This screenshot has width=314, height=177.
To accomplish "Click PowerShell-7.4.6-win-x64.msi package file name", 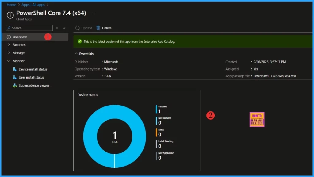I will tap(274, 76).
